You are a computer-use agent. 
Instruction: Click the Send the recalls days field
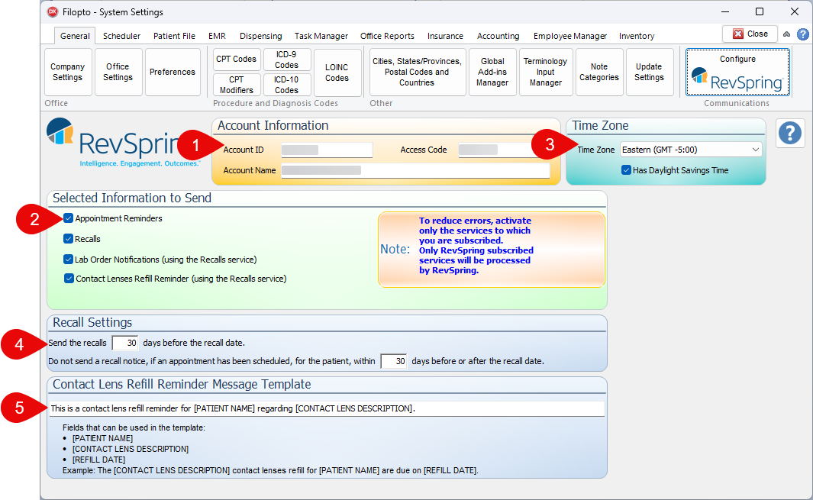point(125,343)
